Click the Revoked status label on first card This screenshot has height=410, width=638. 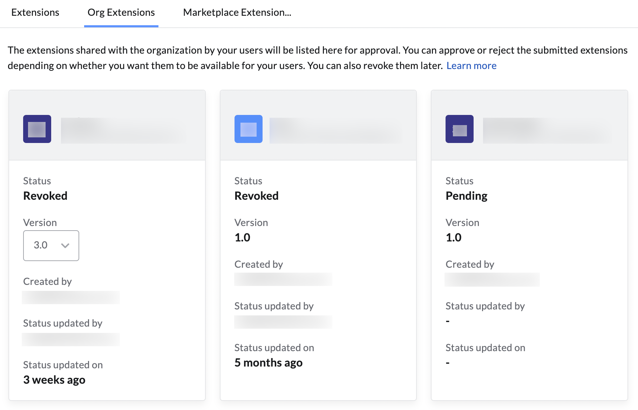click(x=45, y=196)
